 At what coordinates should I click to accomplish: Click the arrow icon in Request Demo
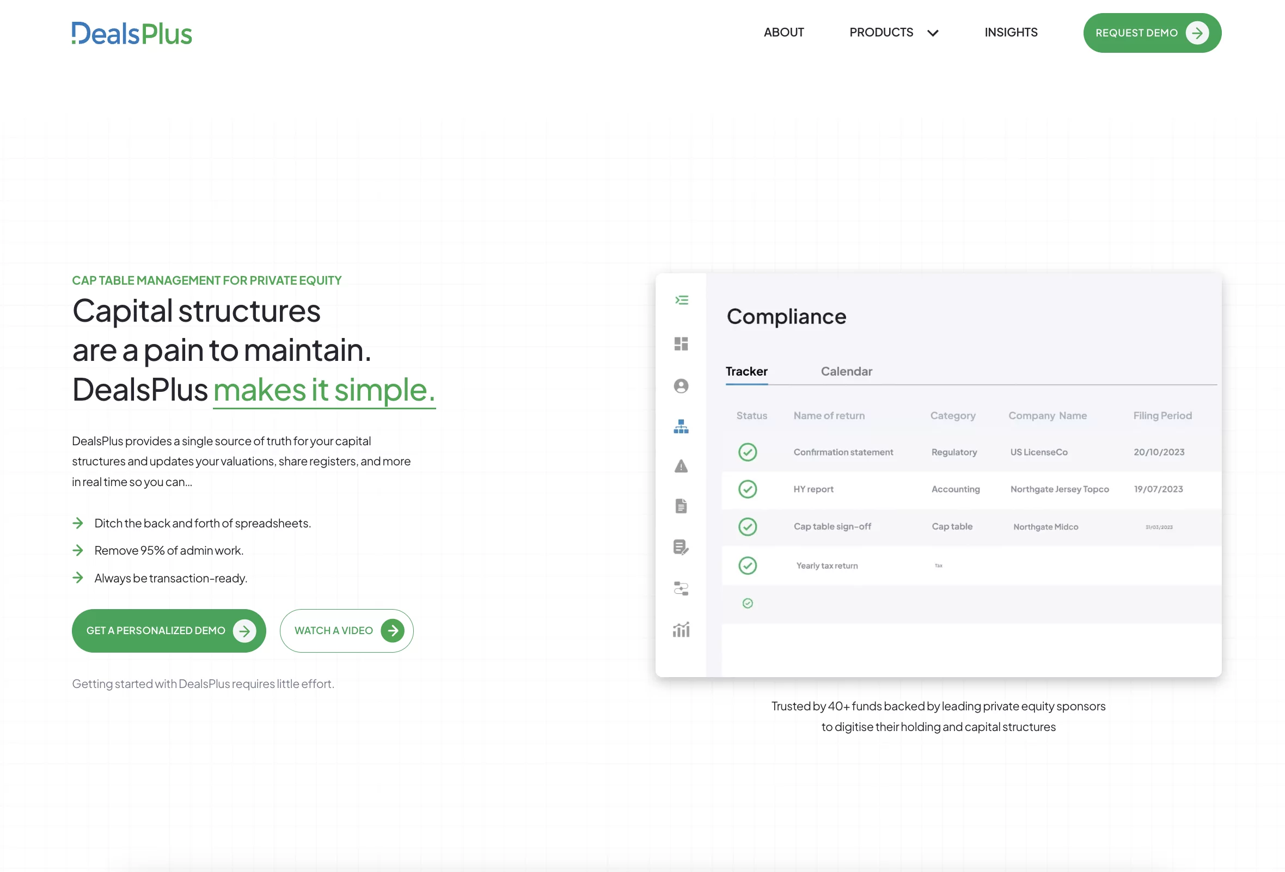(1197, 33)
